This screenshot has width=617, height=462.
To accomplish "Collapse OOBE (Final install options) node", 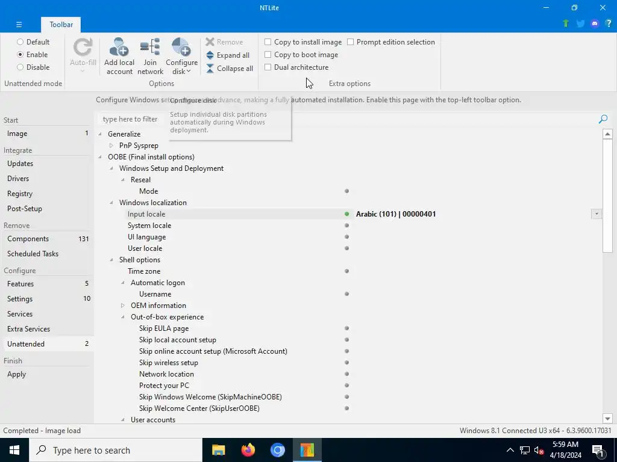I will coord(100,157).
